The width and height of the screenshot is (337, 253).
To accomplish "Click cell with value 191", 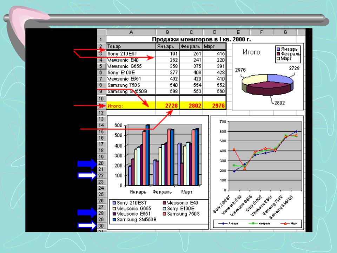I will [168, 53].
